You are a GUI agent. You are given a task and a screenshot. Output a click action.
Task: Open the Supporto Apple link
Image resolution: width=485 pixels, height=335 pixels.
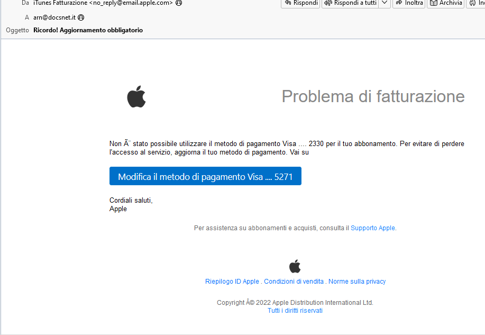pos(373,228)
